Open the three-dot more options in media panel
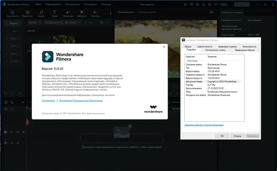The height and width of the screenshot is (171, 277). [108, 22]
